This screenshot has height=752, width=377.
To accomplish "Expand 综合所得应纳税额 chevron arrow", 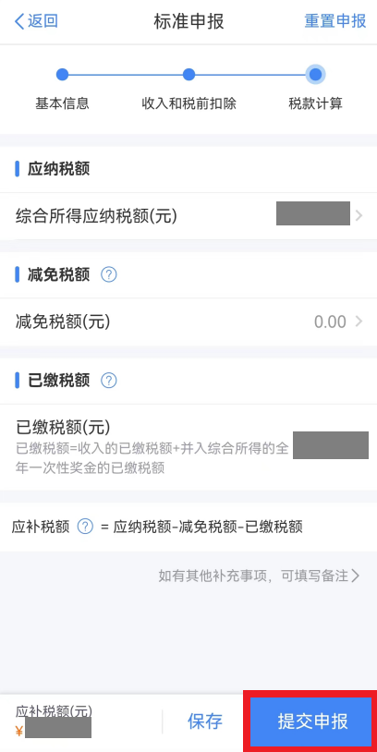I will [x=359, y=216].
